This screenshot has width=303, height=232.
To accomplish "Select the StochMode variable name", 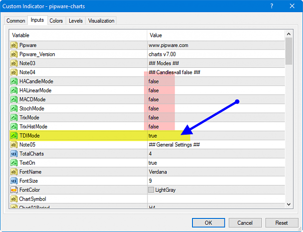I will click(x=32, y=108).
